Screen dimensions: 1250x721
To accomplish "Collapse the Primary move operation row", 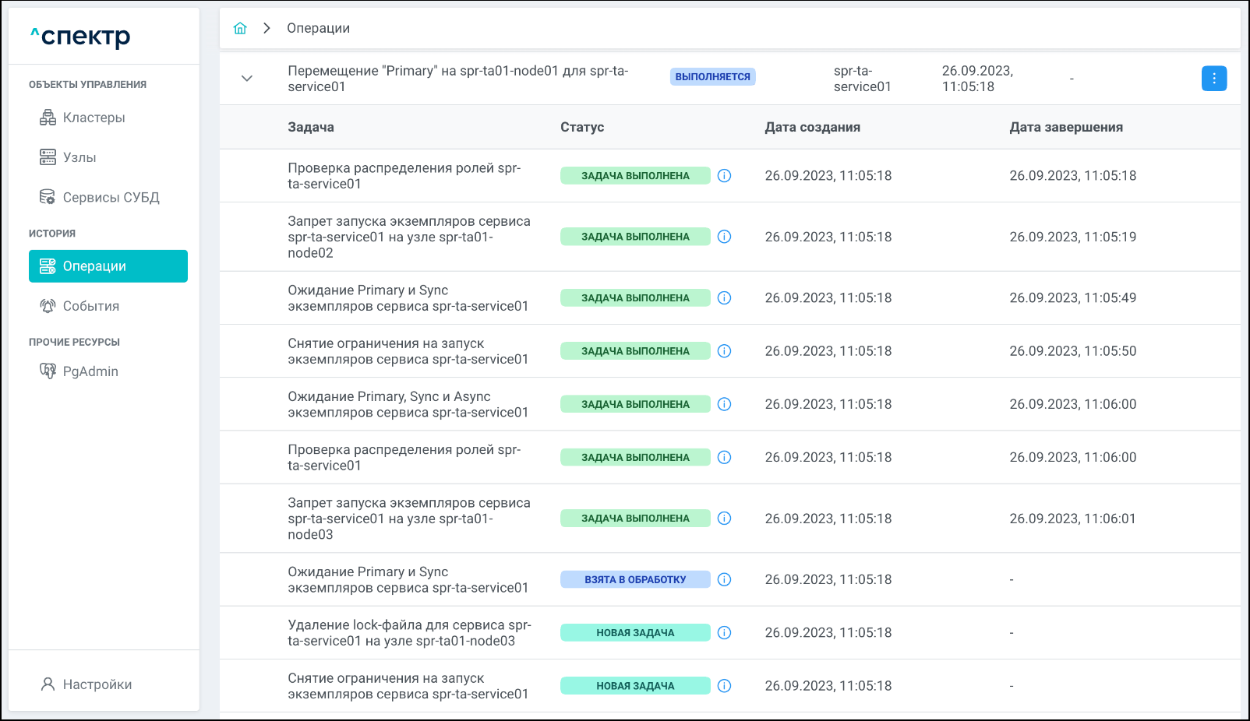I will click(x=247, y=79).
